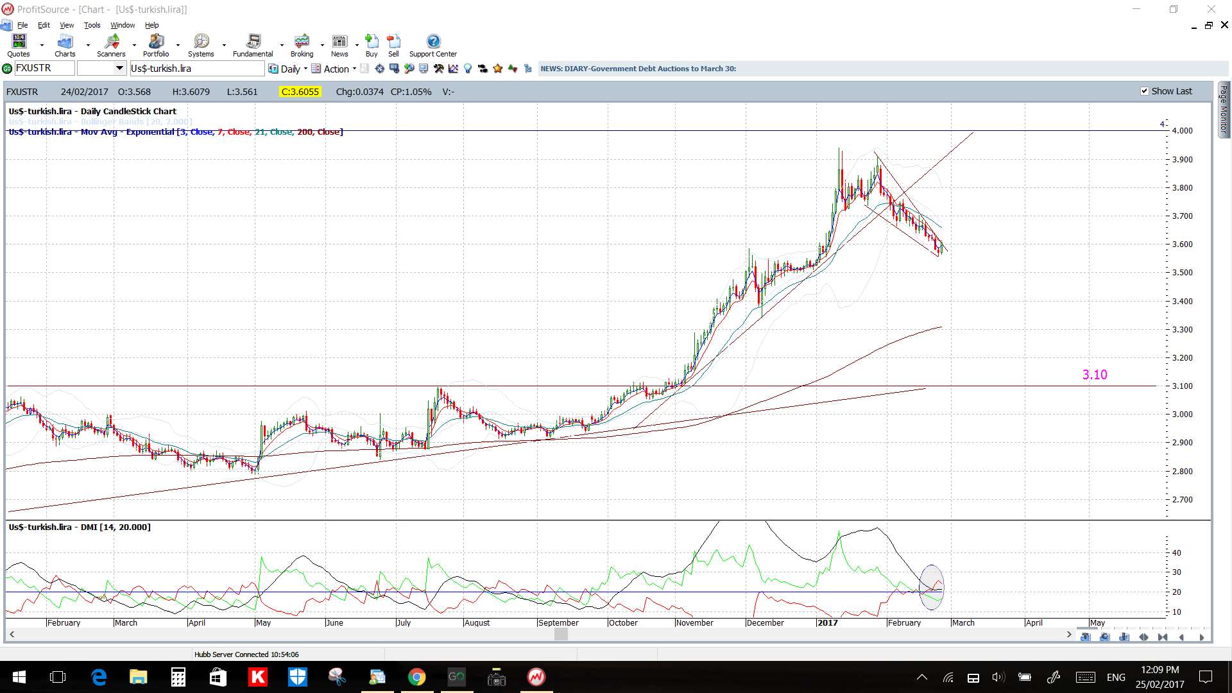The image size is (1232, 693).
Task: Click the Us$-turkish.lira name field
Action: tap(197, 68)
